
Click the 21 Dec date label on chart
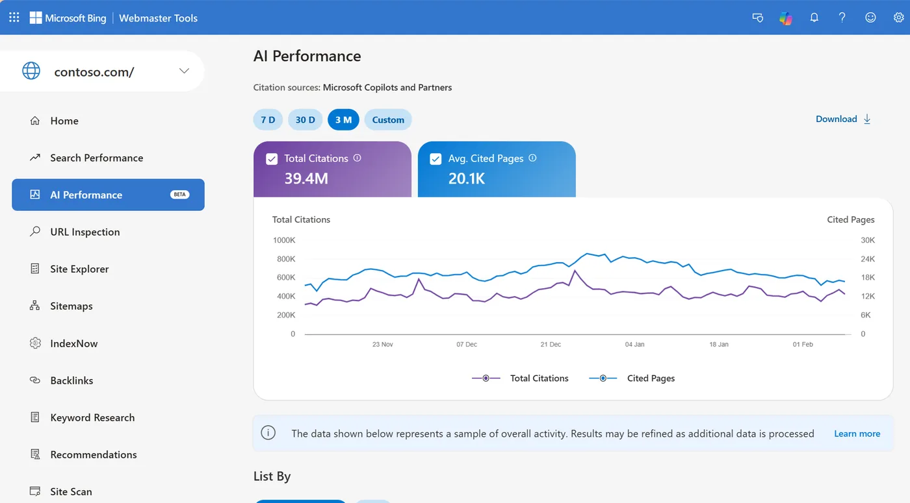[551, 345]
